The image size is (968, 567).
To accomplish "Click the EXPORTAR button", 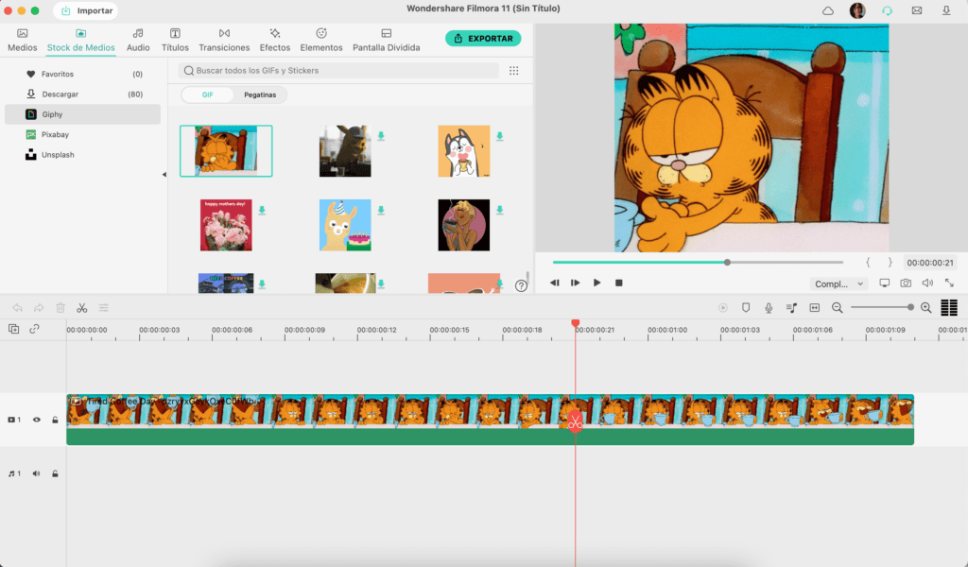I will click(483, 38).
